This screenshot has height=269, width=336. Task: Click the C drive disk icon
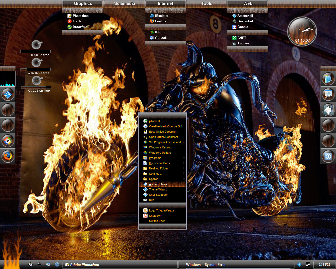[37, 80]
